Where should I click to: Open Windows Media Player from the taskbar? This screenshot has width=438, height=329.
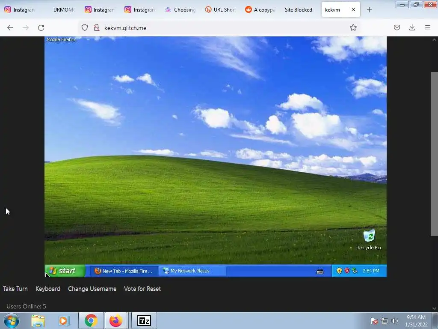(x=64, y=321)
